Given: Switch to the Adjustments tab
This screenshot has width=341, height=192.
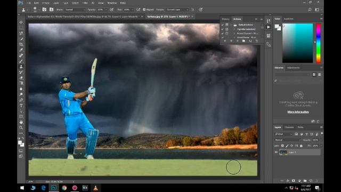Looking at the screenshot, I should click(x=294, y=68).
